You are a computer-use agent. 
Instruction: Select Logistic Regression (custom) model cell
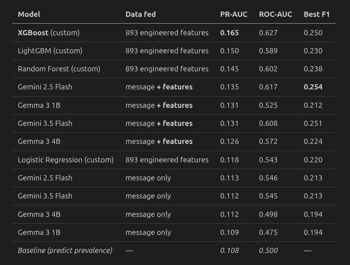click(65, 160)
